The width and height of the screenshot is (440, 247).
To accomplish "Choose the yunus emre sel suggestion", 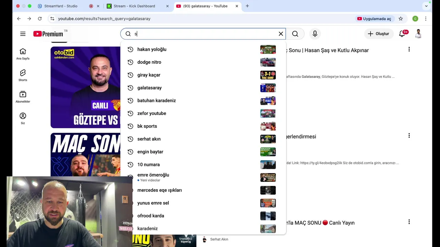I will coord(203,203).
